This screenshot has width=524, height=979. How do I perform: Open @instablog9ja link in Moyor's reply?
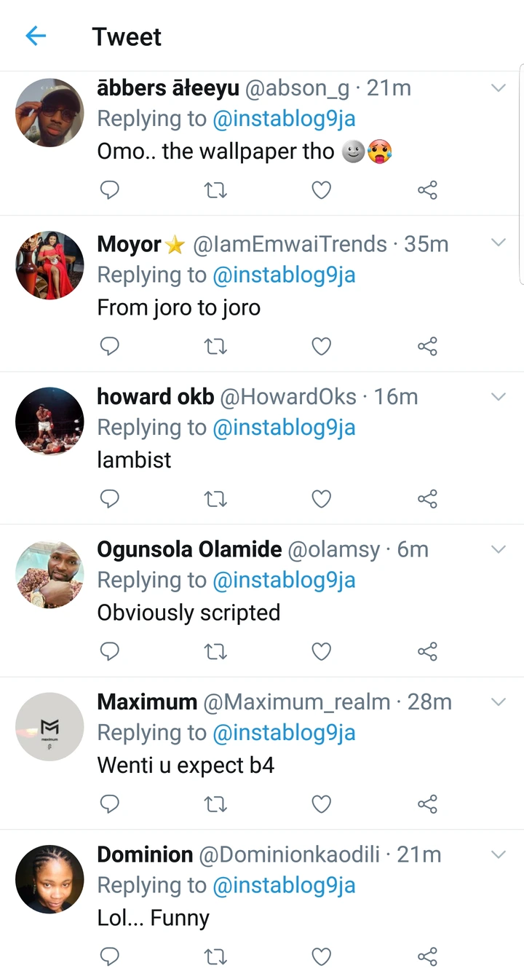coord(284,275)
